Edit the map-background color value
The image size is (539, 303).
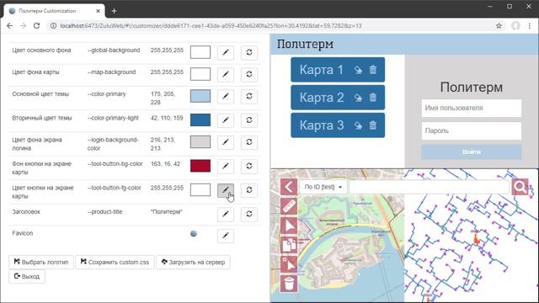point(226,74)
